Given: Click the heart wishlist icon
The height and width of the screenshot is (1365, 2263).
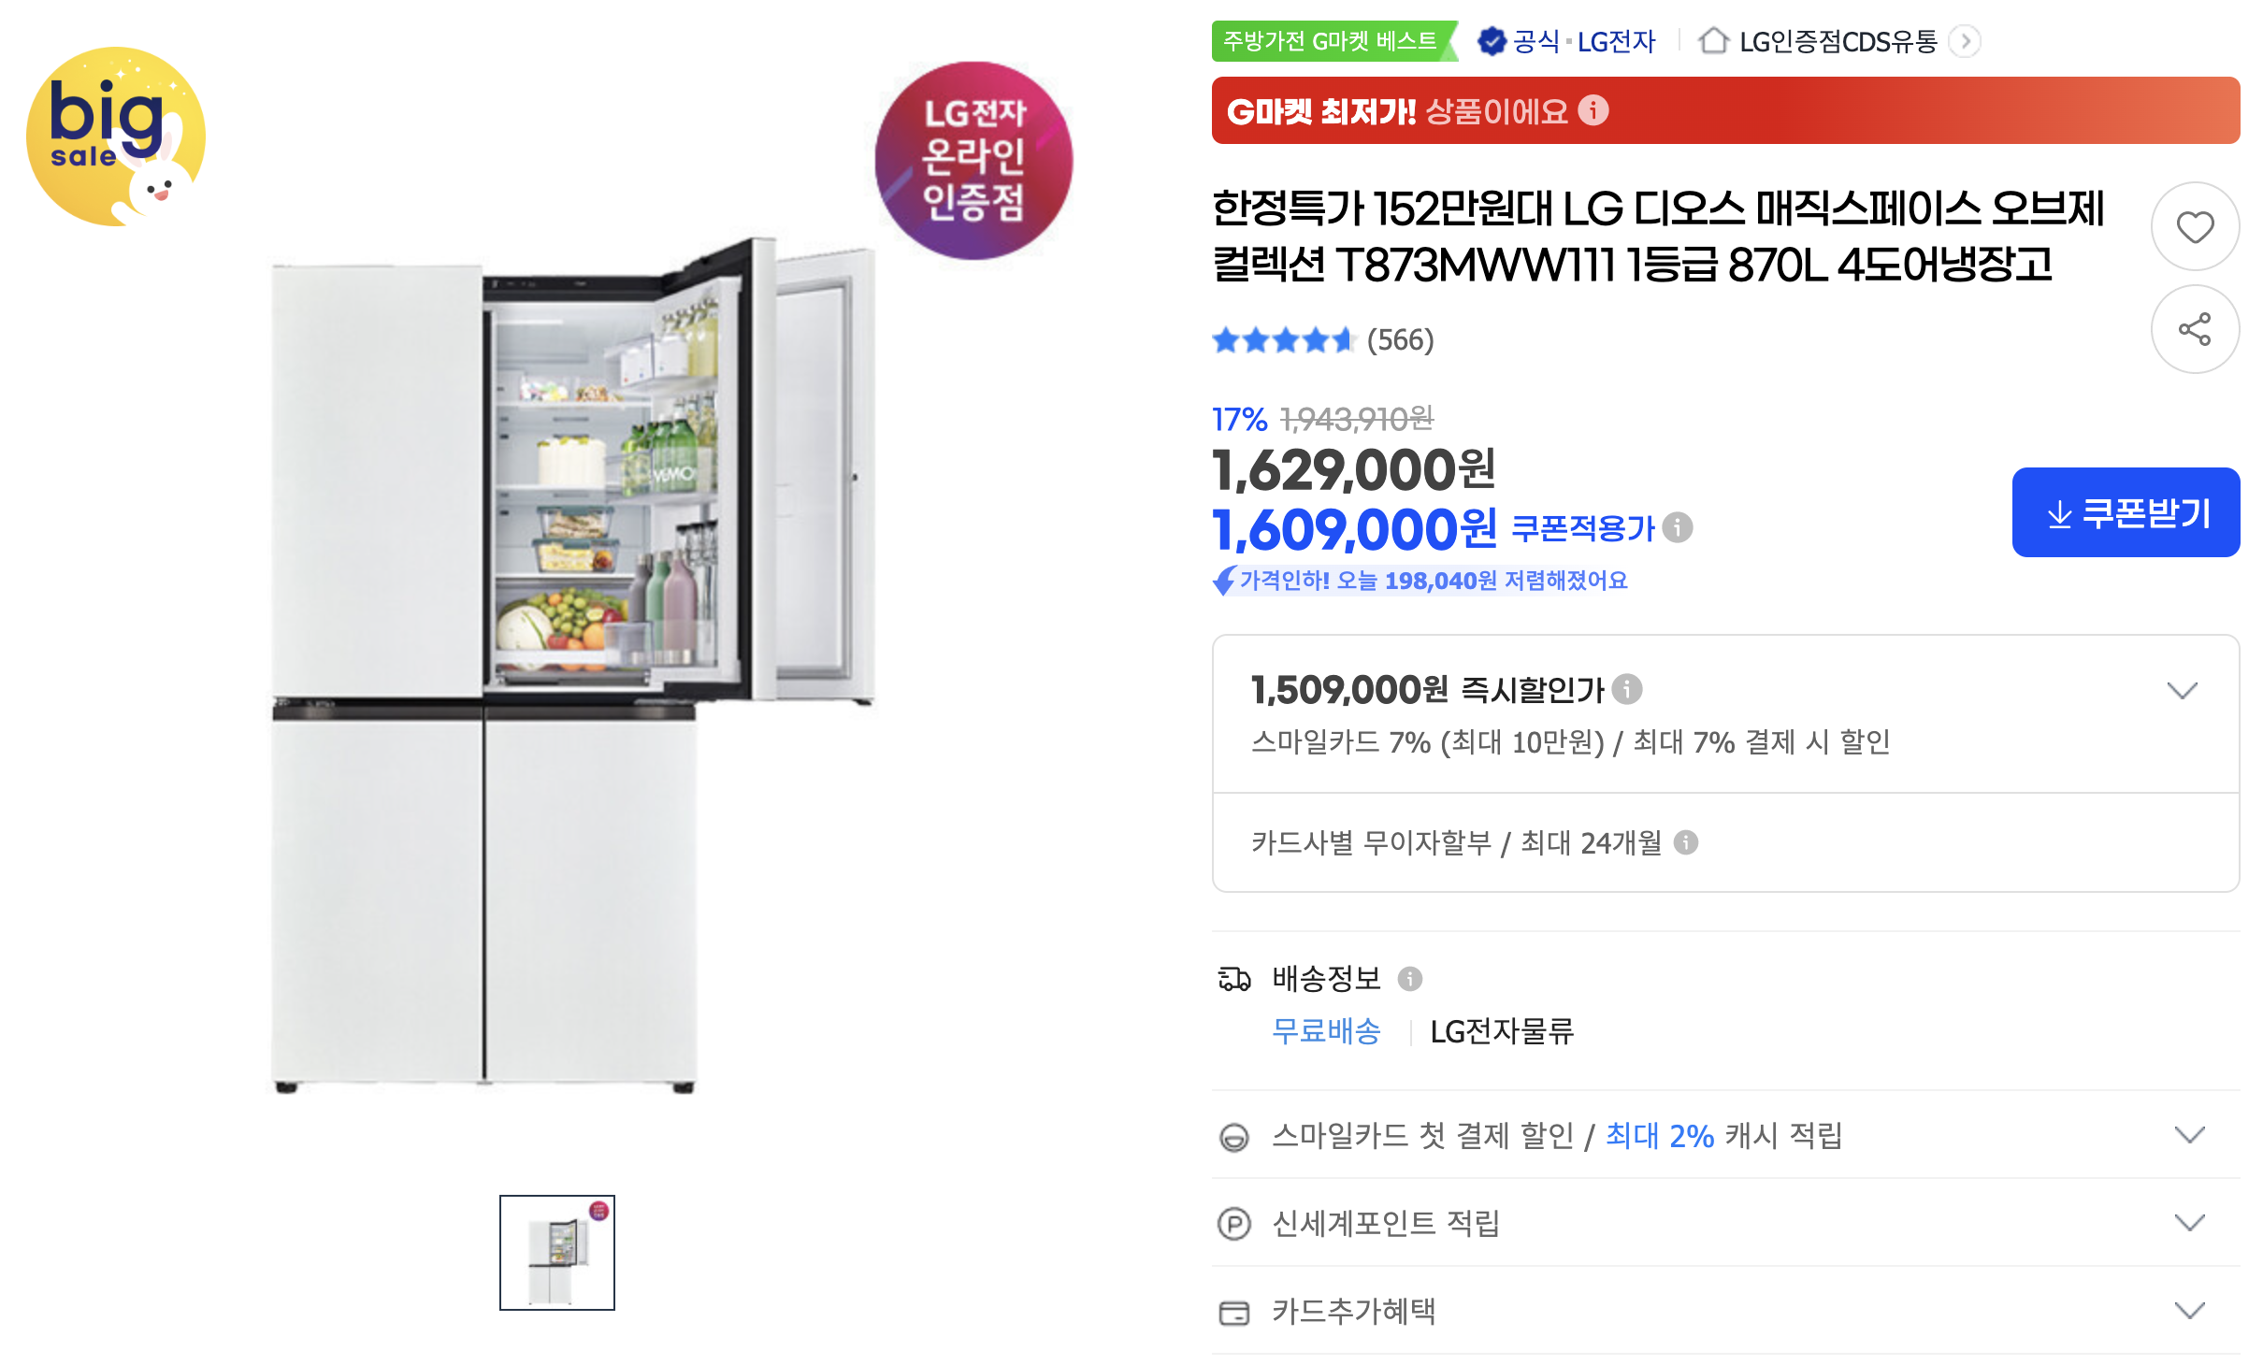Looking at the screenshot, I should 2195,227.
